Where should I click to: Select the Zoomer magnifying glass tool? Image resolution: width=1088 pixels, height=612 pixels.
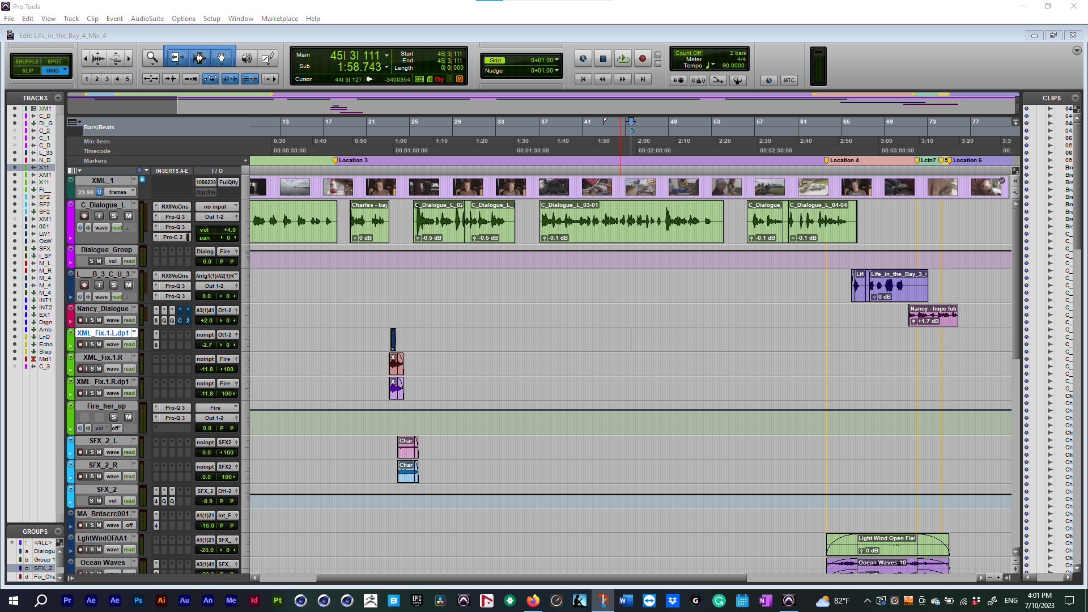(x=151, y=58)
